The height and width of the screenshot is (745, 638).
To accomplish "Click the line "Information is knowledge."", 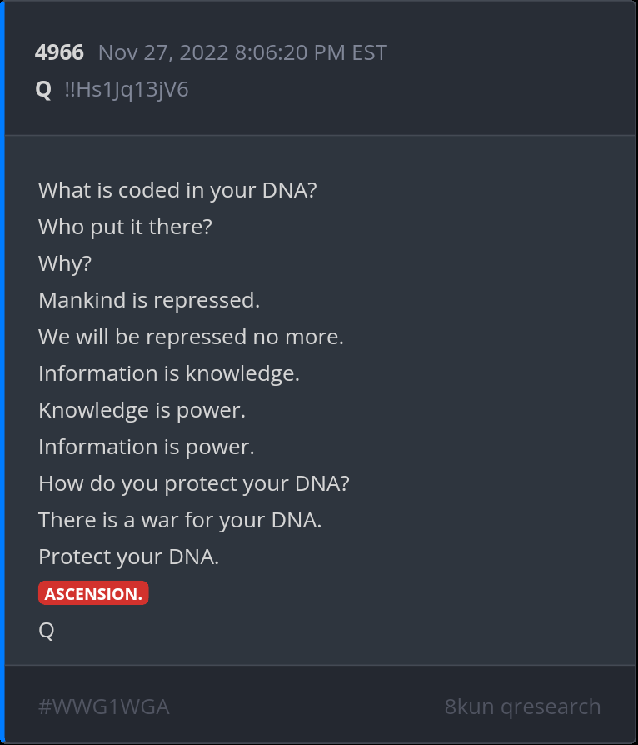I will click(x=169, y=373).
